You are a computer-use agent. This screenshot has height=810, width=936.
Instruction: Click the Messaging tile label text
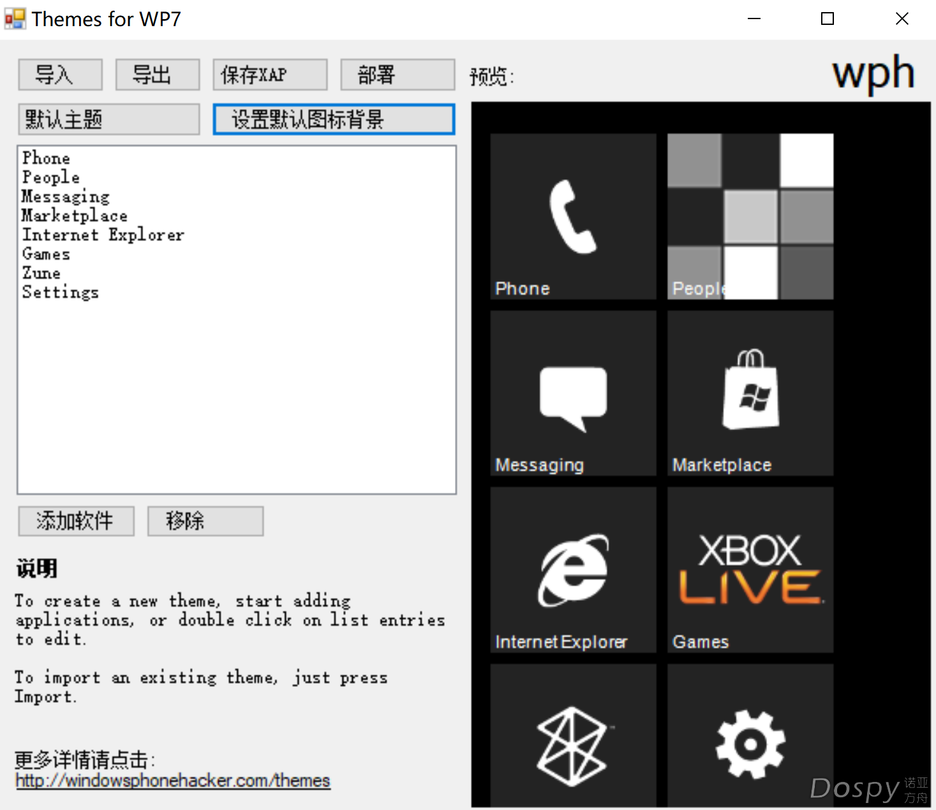click(540, 465)
